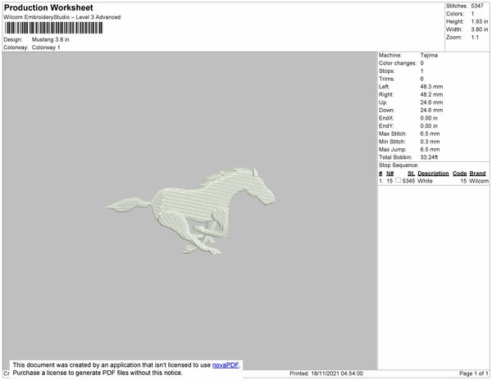Select the 'Production Worksheet' heading
Screen dimensions: 492x380
point(48,7)
